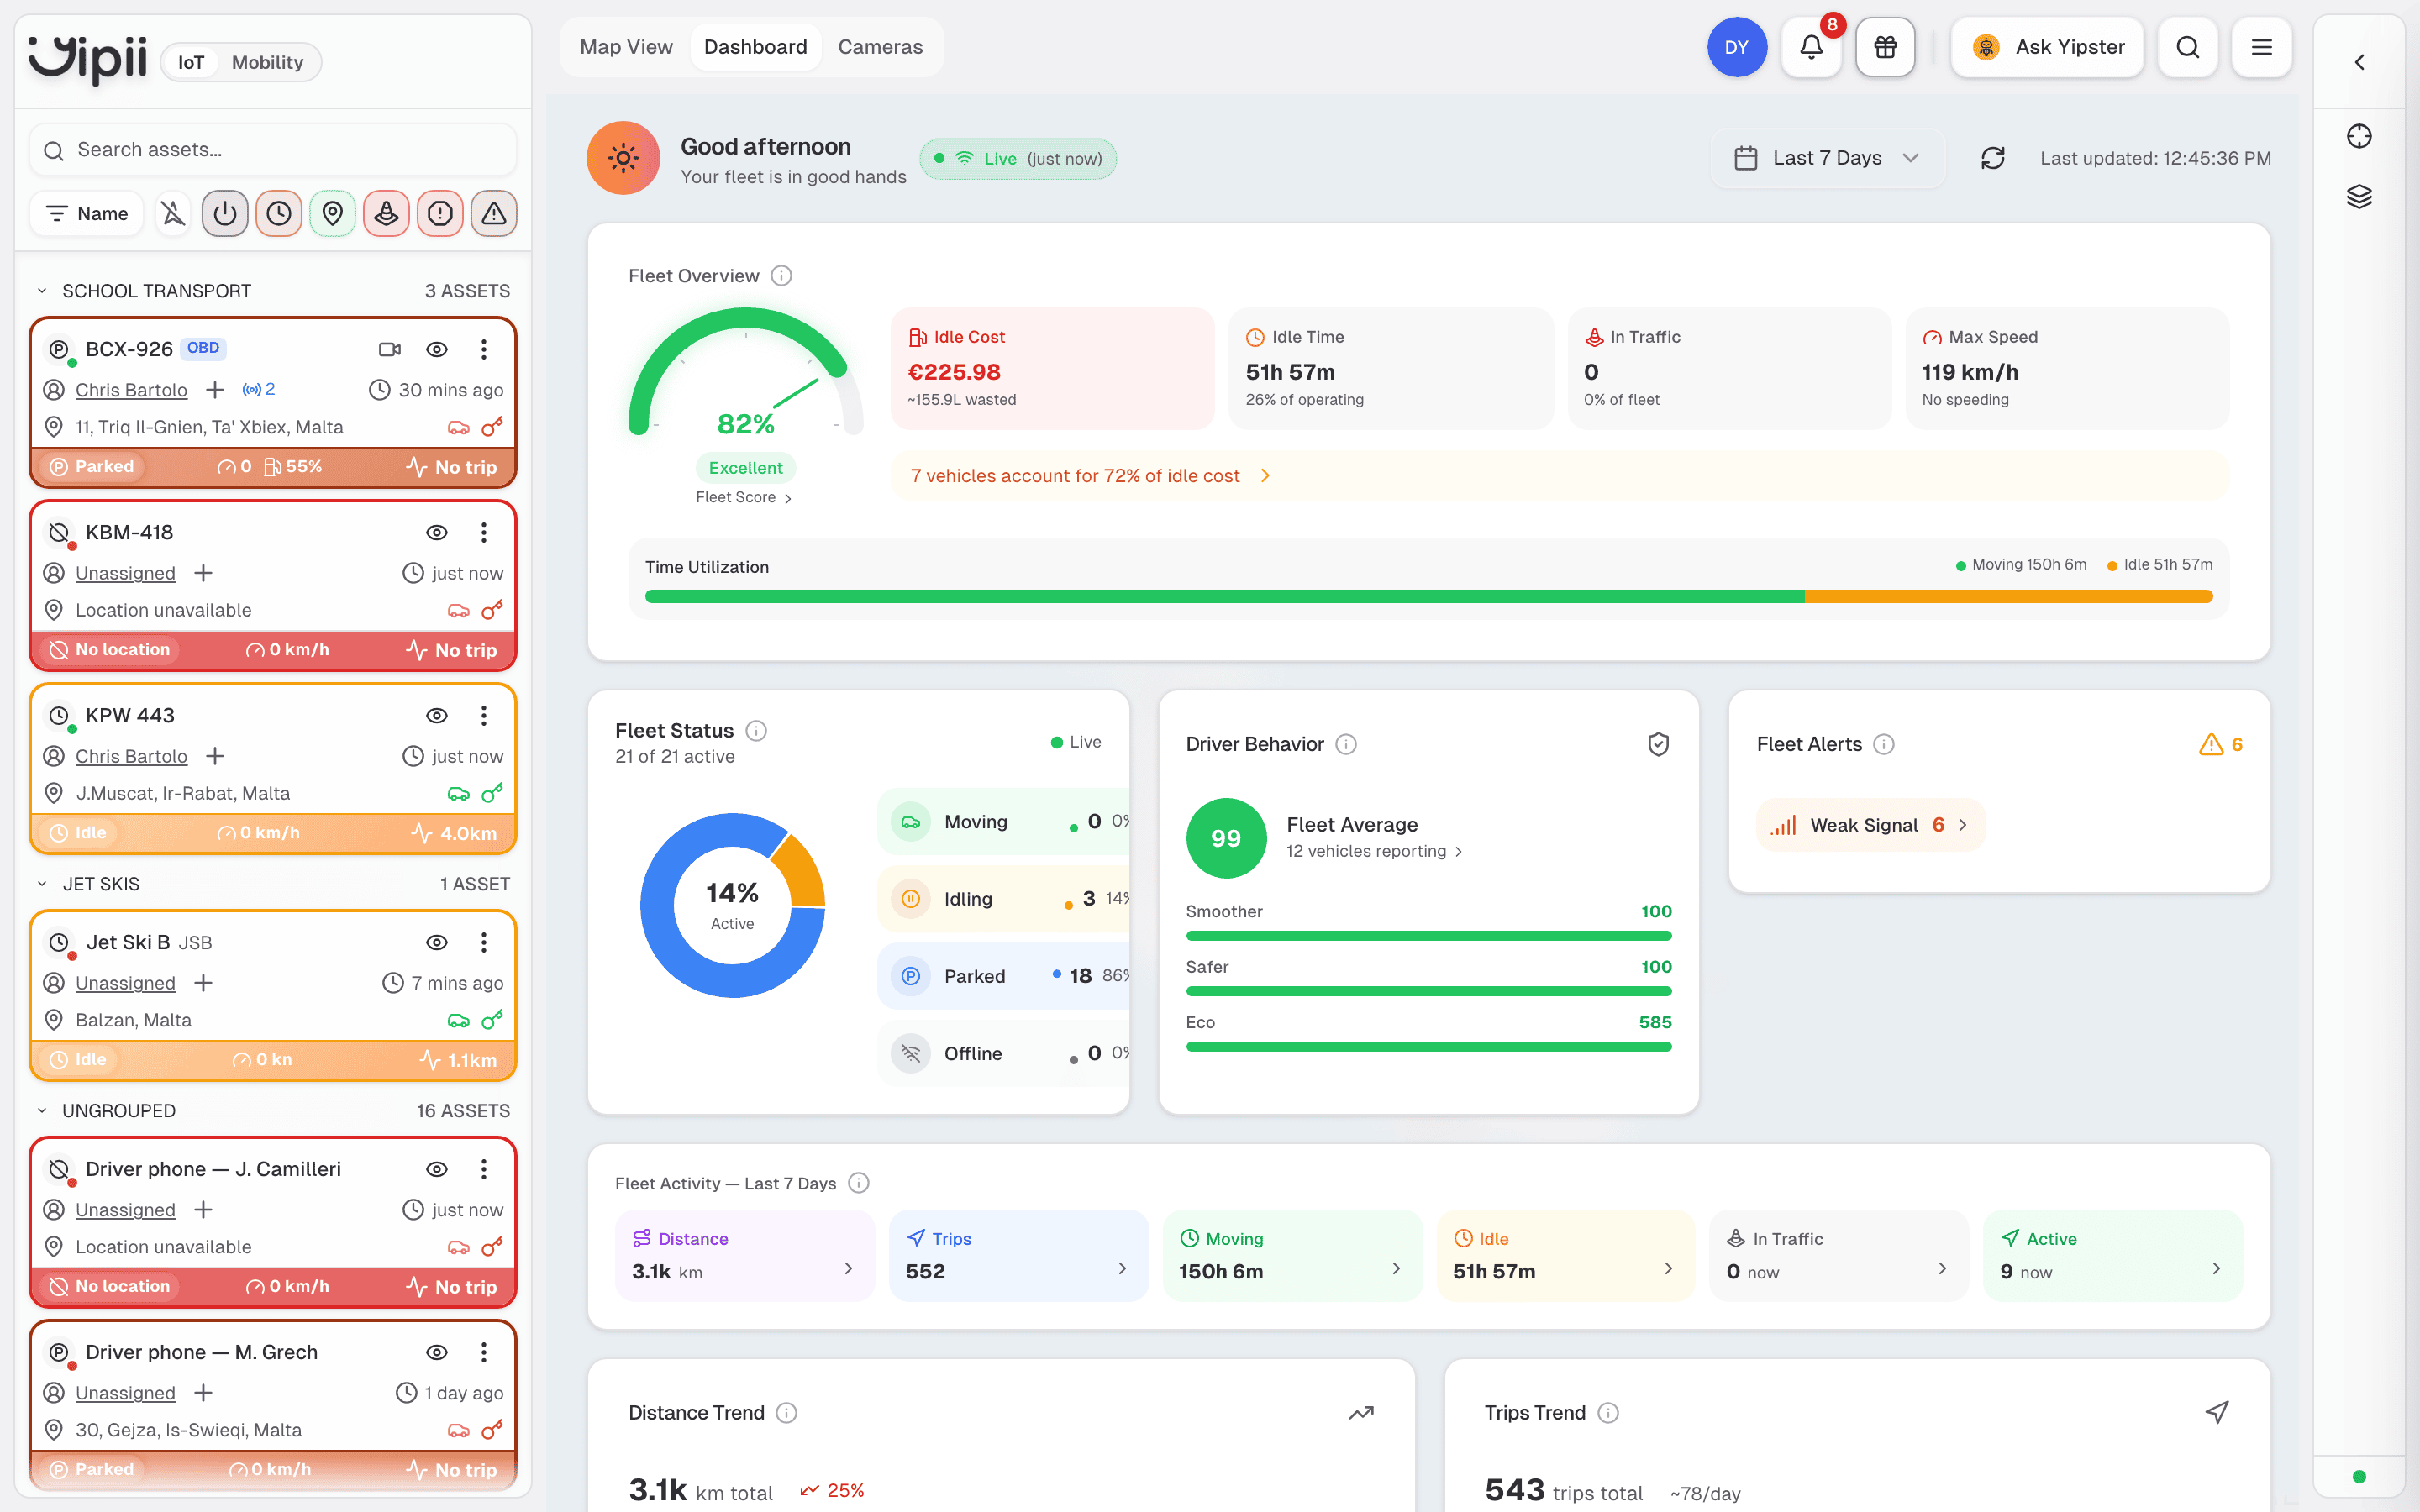Click the crosshair locate icon in right rail
The height and width of the screenshot is (1512, 2420).
coord(2359,136)
